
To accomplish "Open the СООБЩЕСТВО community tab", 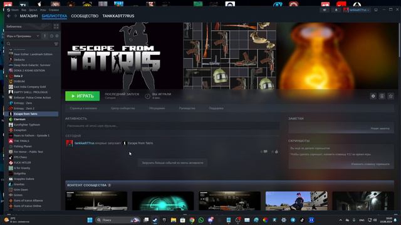I will coord(85,16).
